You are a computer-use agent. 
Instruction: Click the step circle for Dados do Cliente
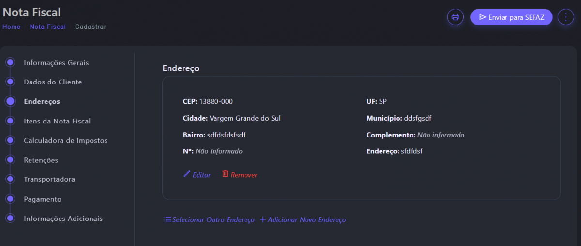click(10, 82)
